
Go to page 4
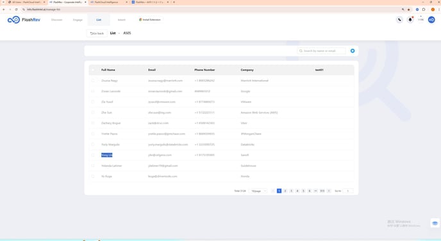[x=297, y=191]
